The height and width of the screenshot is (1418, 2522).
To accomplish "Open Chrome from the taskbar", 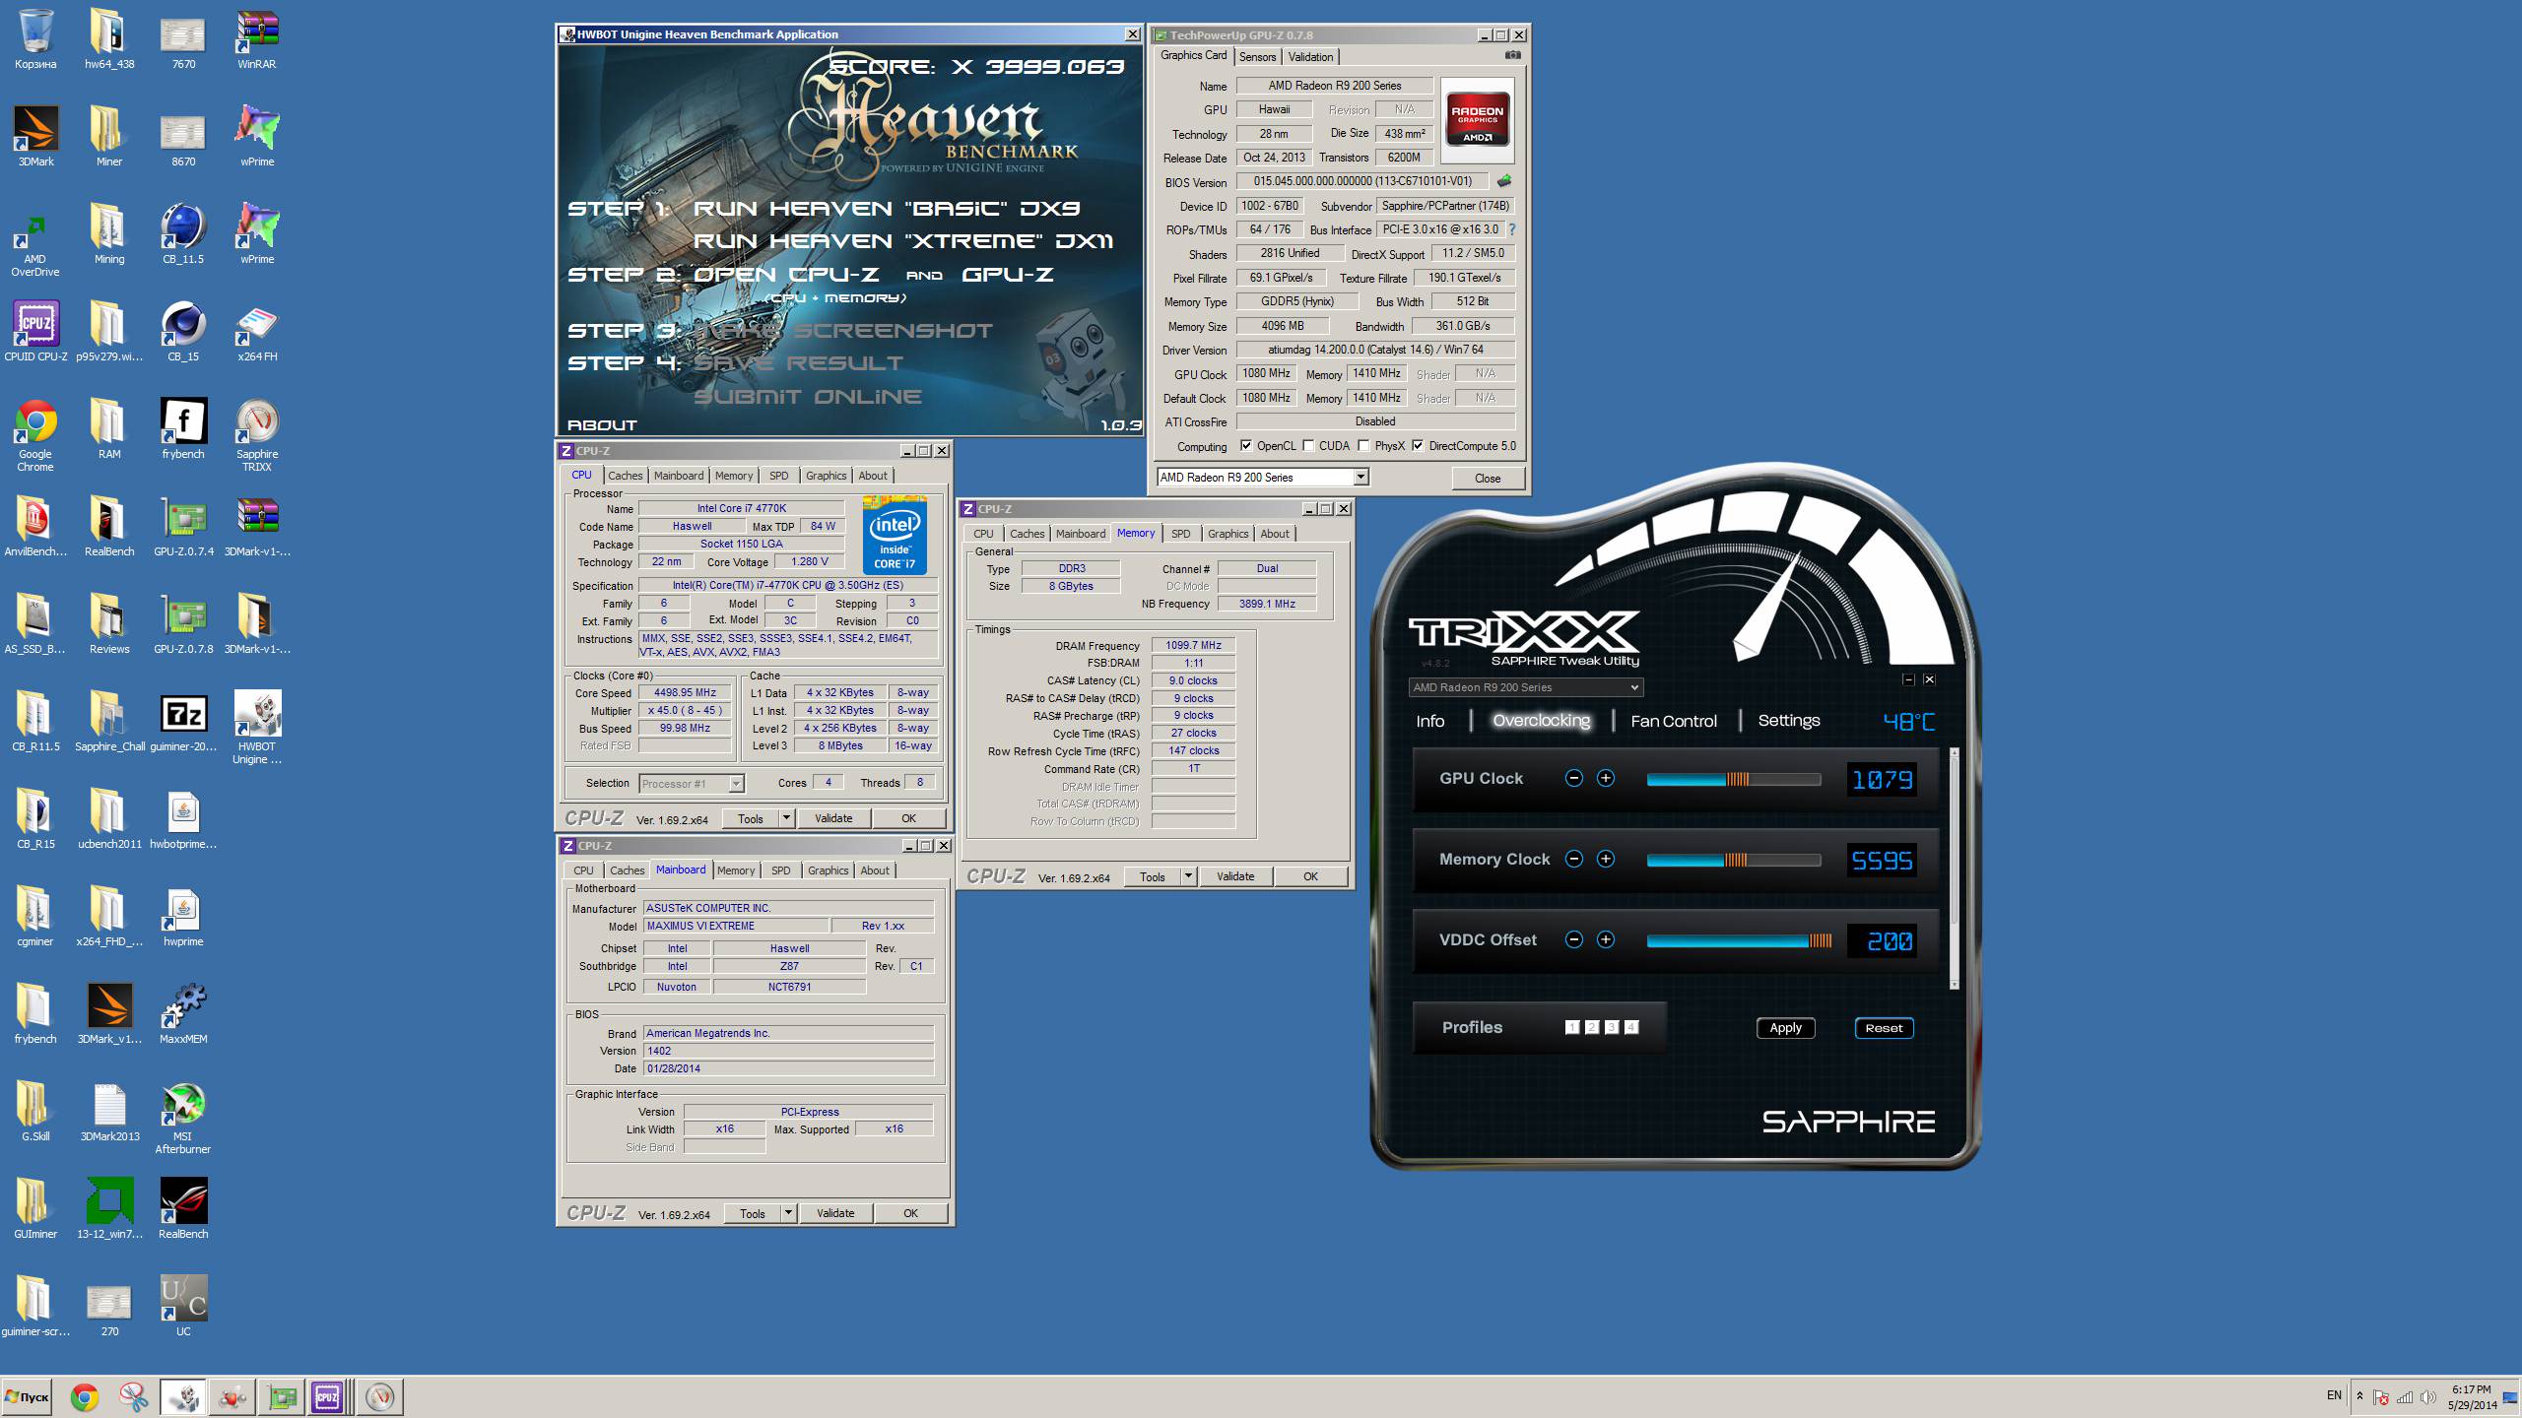I will (85, 1396).
